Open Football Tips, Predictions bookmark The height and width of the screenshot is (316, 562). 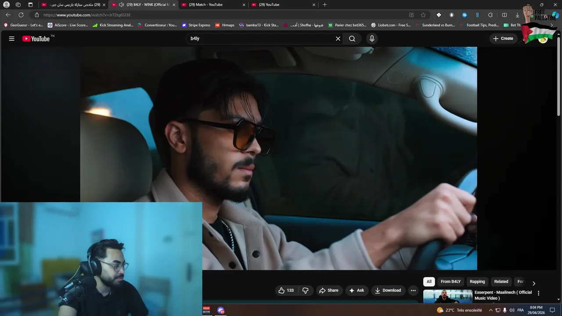point(479,25)
